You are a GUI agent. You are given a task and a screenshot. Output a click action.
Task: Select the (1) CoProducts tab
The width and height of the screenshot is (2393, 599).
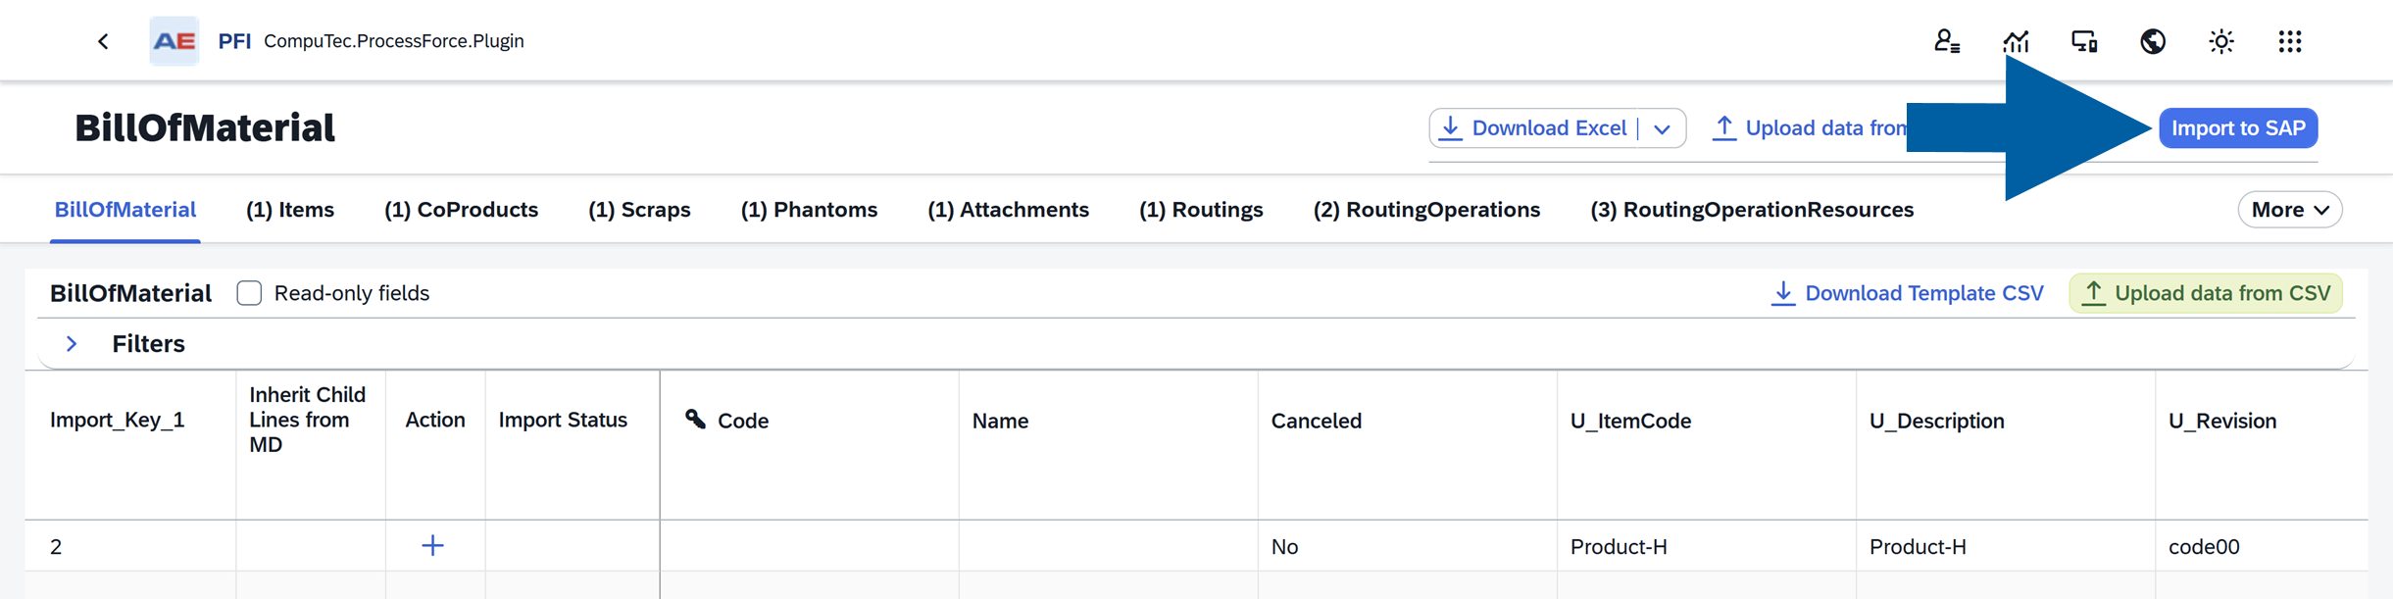(x=461, y=210)
